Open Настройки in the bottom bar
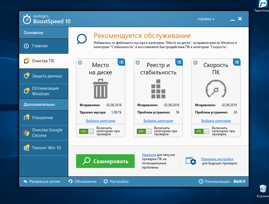The image size is (269, 204). point(116,181)
